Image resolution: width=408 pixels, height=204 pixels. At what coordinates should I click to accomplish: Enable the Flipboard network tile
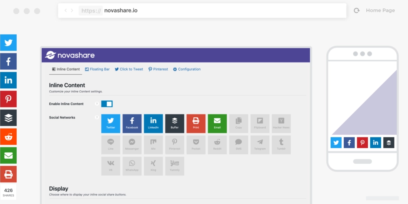click(x=260, y=123)
